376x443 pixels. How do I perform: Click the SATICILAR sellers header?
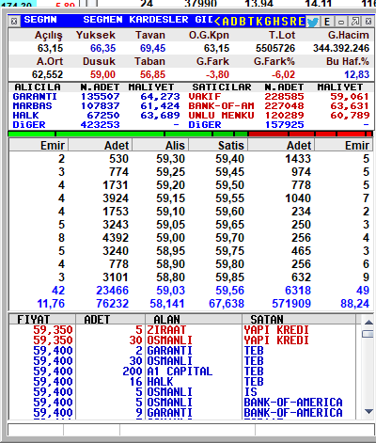click(x=222, y=87)
